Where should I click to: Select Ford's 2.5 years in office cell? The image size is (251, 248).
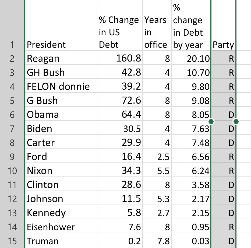tap(163, 157)
